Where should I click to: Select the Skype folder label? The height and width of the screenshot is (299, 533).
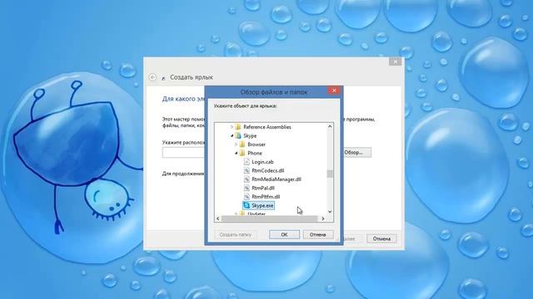(250, 135)
